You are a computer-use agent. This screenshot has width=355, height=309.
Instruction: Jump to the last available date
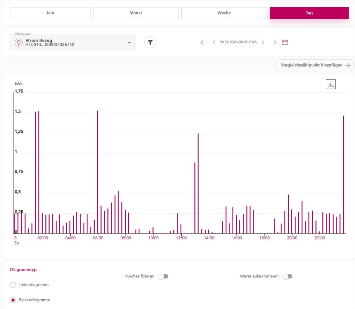[x=275, y=42]
